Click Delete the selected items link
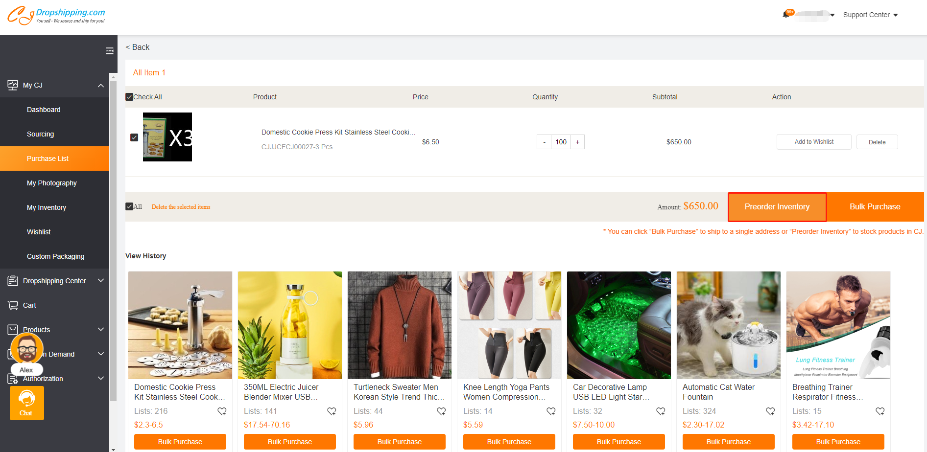The height and width of the screenshot is (452, 927). 181,207
